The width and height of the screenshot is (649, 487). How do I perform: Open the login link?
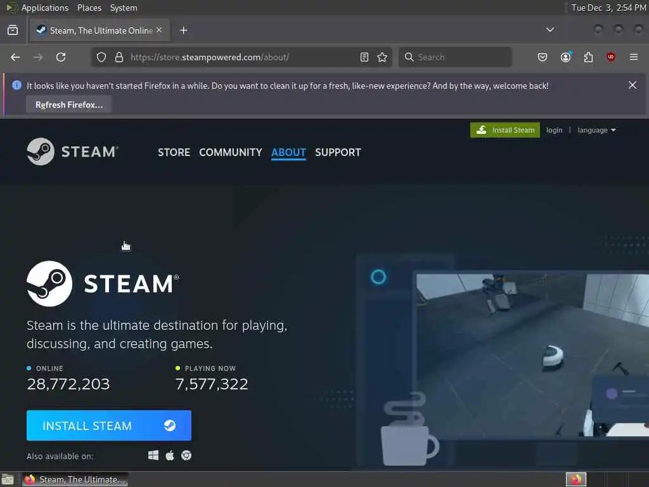[x=554, y=130]
